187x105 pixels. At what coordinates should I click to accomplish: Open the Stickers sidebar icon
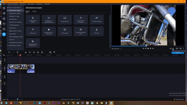coord(4,29)
